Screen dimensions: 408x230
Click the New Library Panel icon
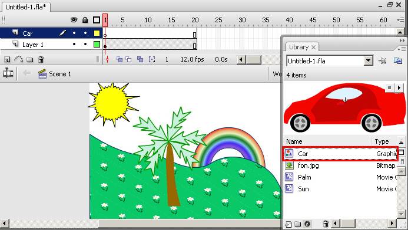pos(398,60)
